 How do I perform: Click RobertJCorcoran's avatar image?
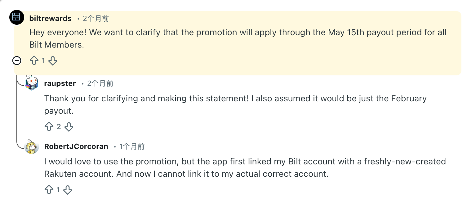pyautogui.click(x=32, y=146)
